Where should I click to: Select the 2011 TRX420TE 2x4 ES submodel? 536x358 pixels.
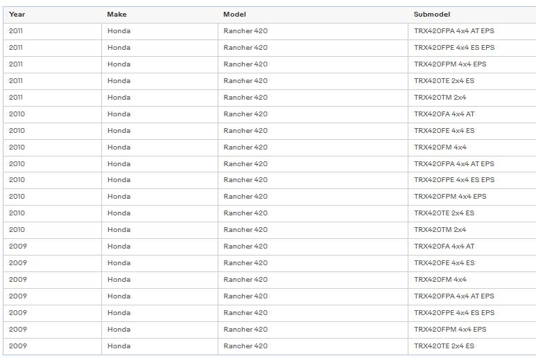pos(444,81)
